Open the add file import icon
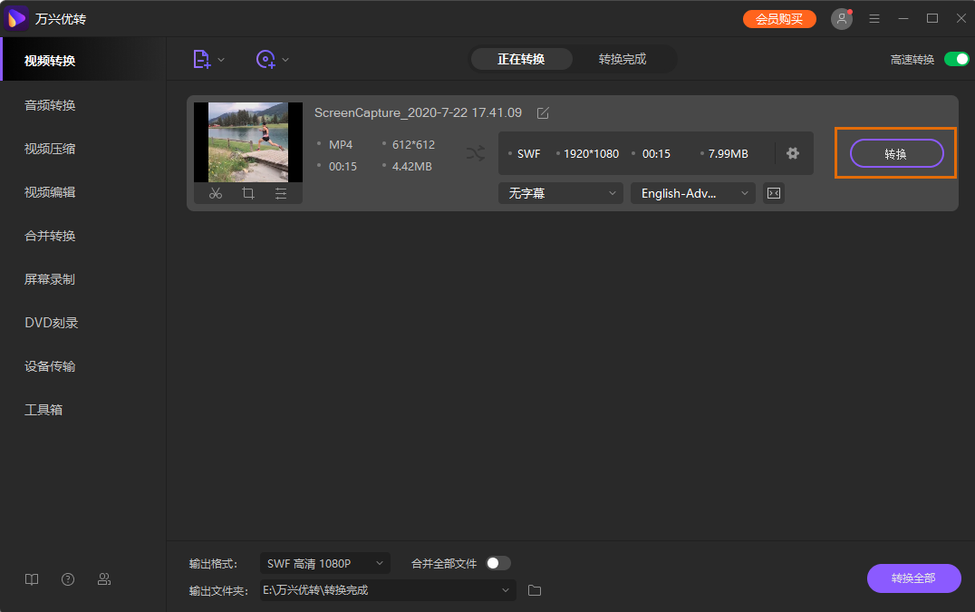The width and height of the screenshot is (975, 612). click(x=201, y=59)
